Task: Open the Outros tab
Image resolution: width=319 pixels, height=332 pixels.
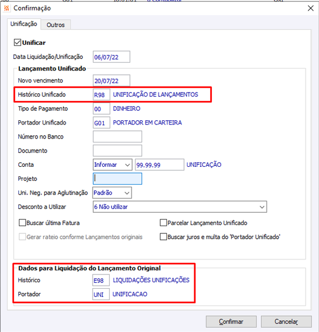Action: coord(55,25)
